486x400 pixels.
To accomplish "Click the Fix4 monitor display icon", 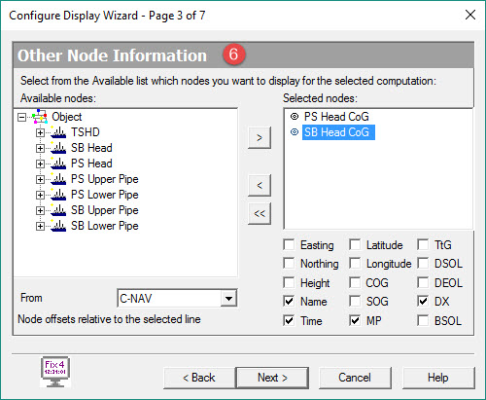I will tap(55, 372).
